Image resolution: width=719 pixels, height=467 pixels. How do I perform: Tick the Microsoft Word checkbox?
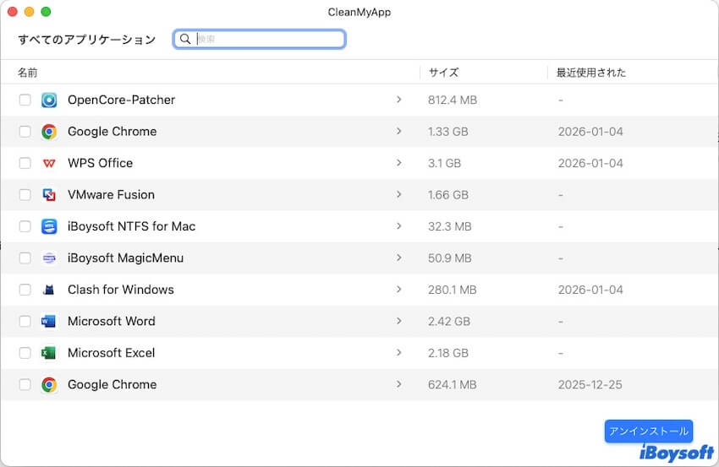[25, 322]
